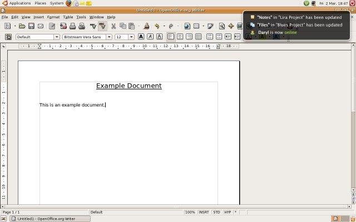
Task: Click the Save document icon
Action: click(31, 26)
